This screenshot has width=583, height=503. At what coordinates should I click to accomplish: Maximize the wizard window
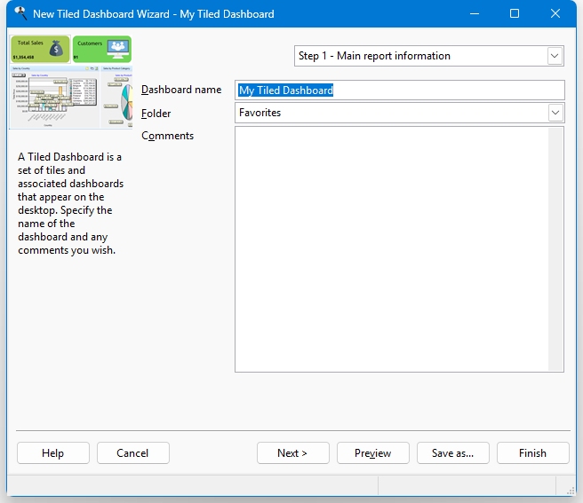tap(515, 13)
